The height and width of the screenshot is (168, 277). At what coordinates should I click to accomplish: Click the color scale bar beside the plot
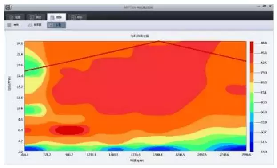point(252,96)
